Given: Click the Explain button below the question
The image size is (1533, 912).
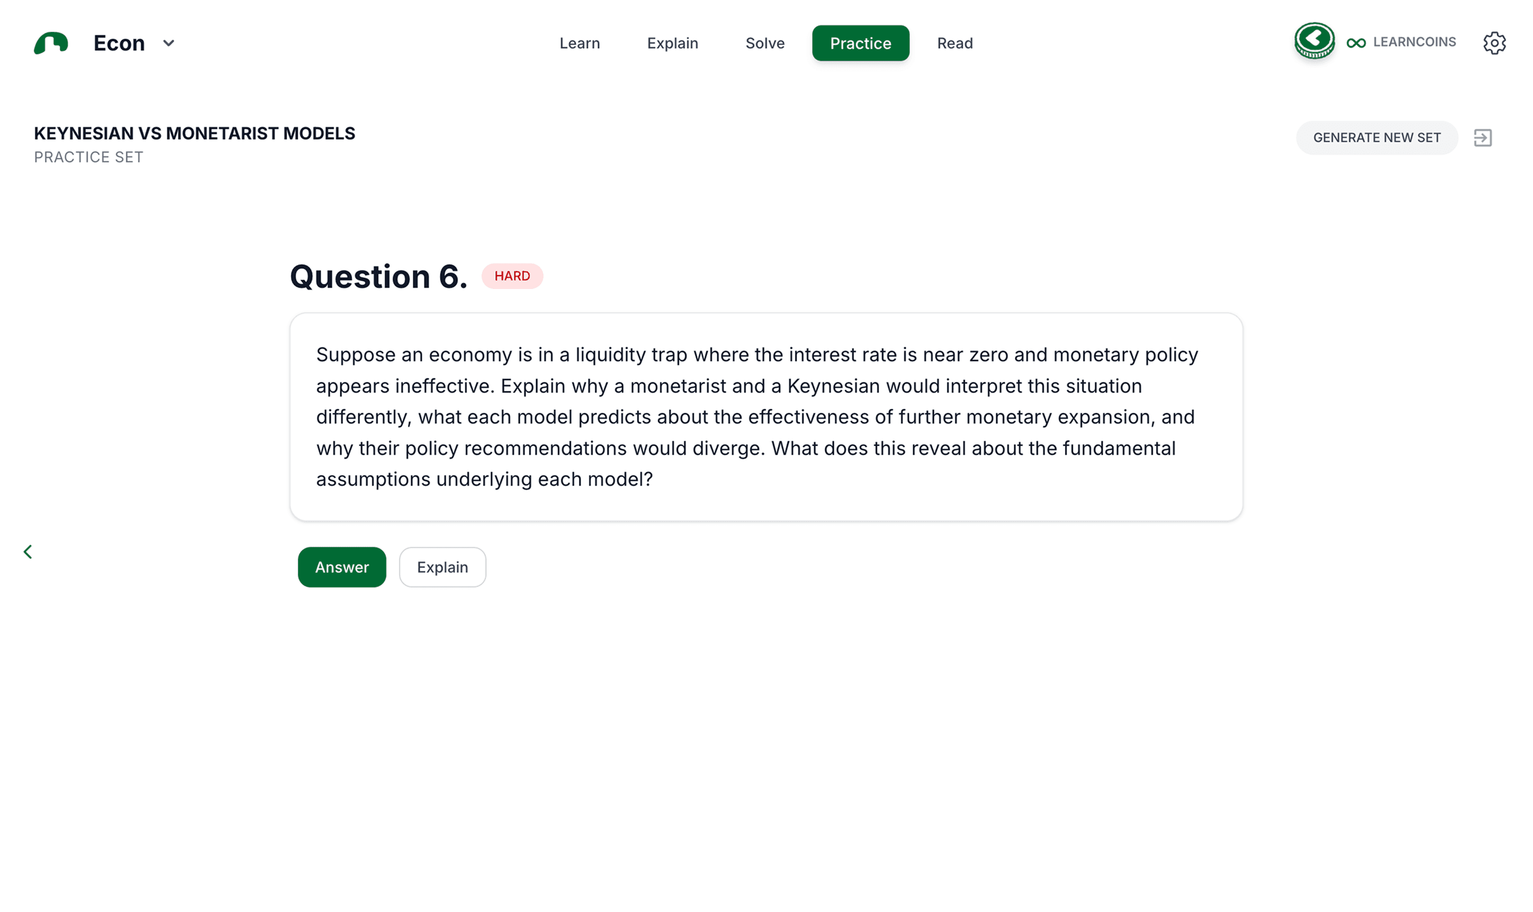Looking at the screenshot, I should click(442, 567).
